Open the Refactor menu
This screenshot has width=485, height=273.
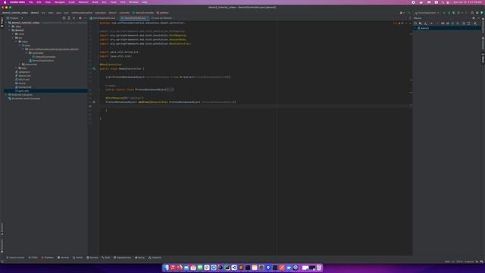click(x=83, y=2)
